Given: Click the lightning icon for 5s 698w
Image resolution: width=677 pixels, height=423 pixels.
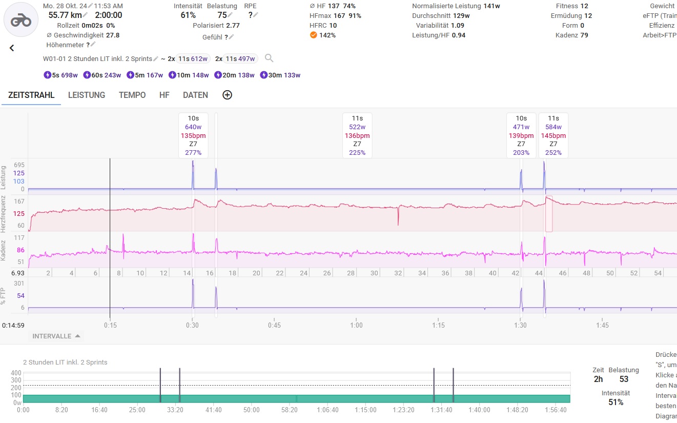Looking at the screenshot, I should [48, 75].
